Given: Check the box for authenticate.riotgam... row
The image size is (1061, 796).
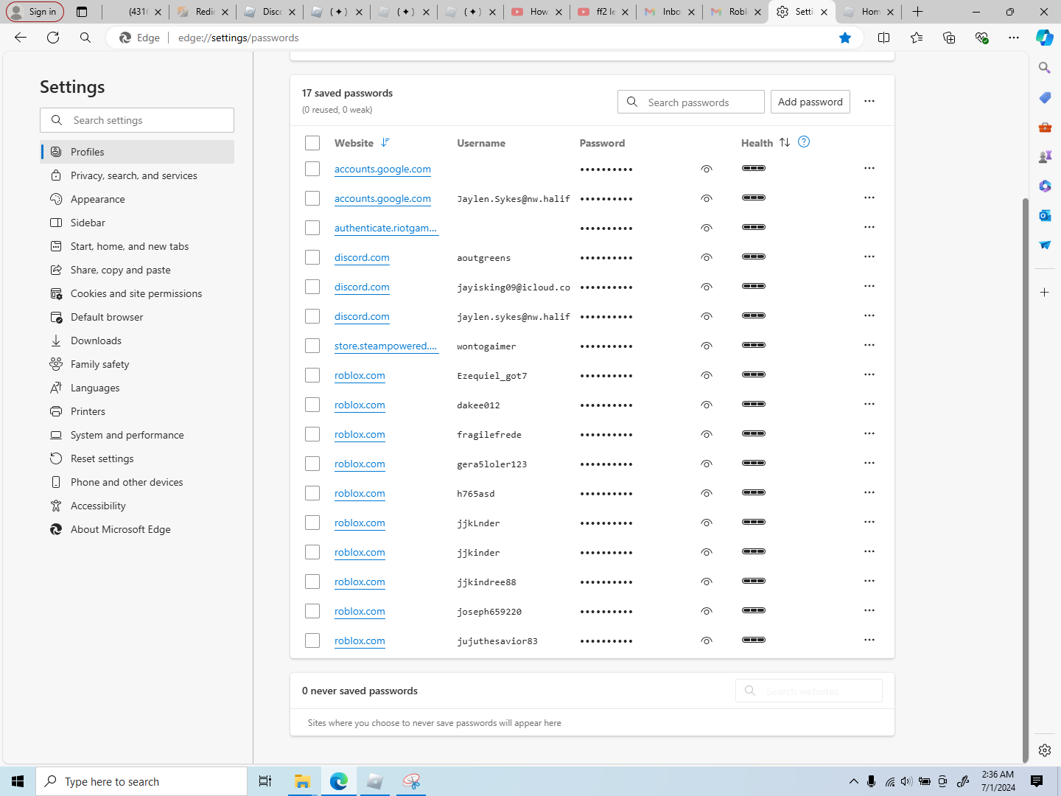Looking at the screenshot, I should (312, 228).
